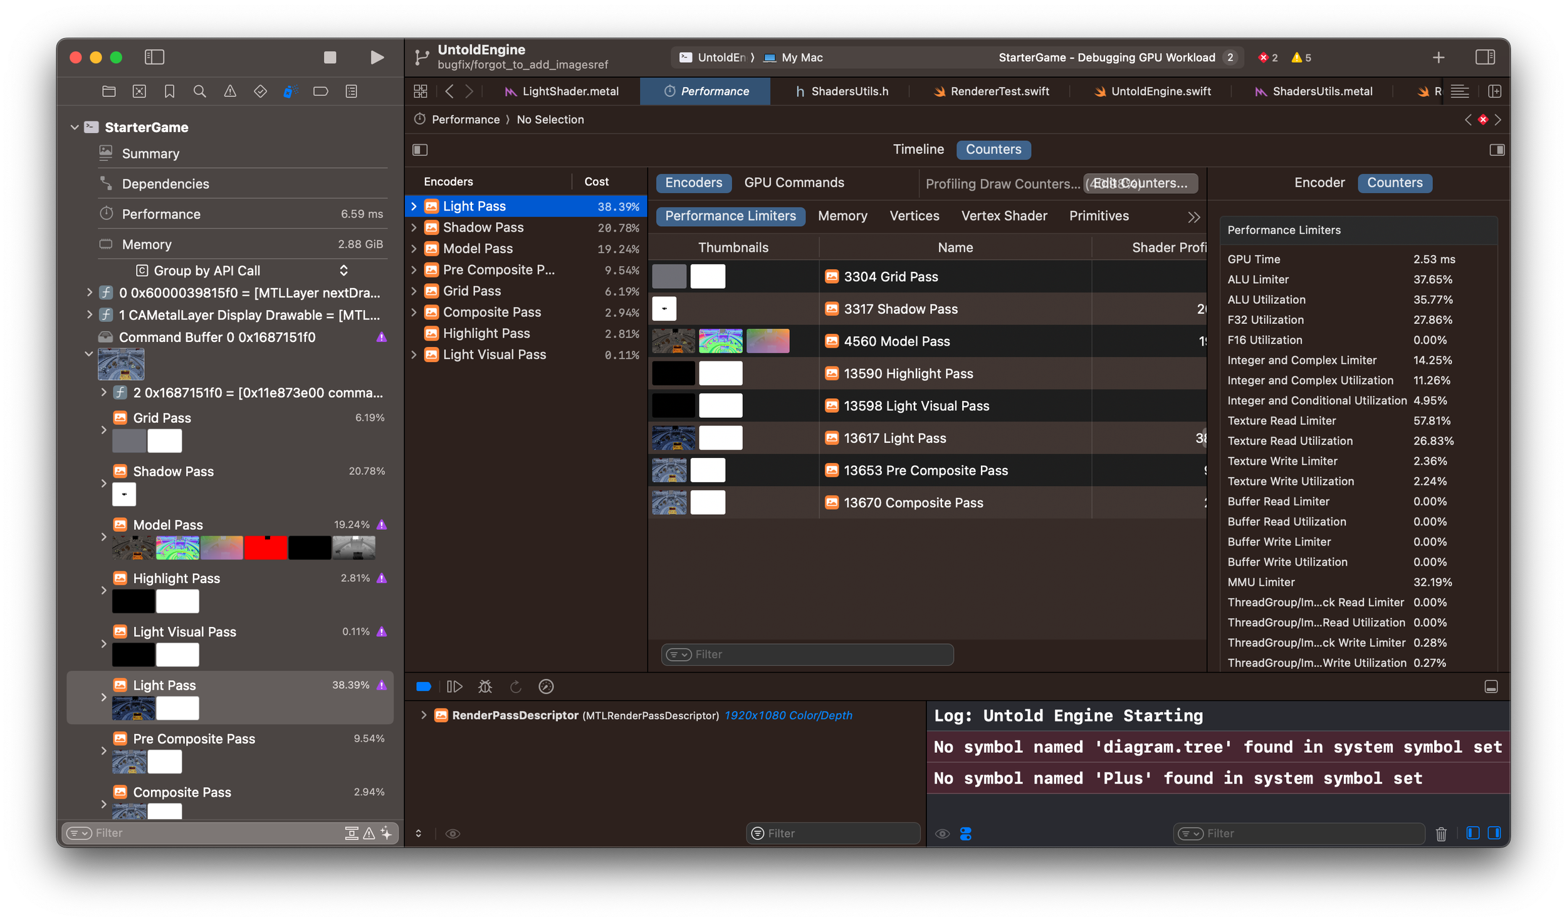
Task: Click the errors badge showing 2
Action: [1268, 58]
